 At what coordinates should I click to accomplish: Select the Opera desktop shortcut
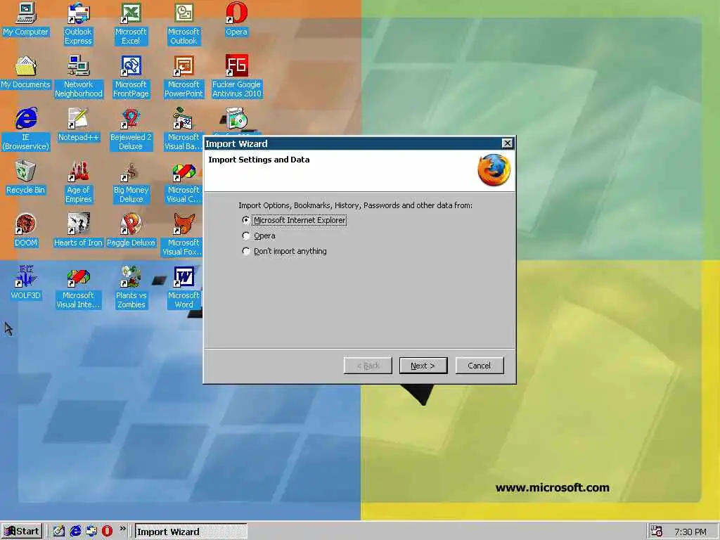236,19
